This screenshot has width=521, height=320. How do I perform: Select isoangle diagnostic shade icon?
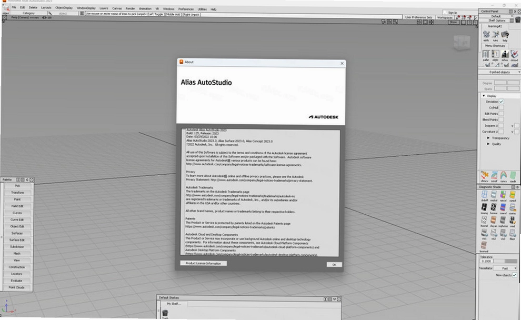pyautogui.click(x=484, y=208)
